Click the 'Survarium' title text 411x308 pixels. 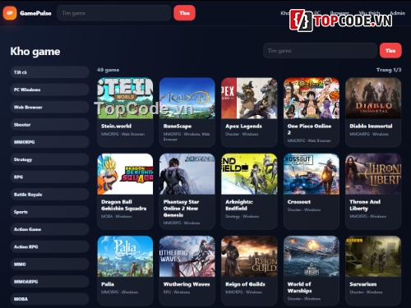(363, 284)
